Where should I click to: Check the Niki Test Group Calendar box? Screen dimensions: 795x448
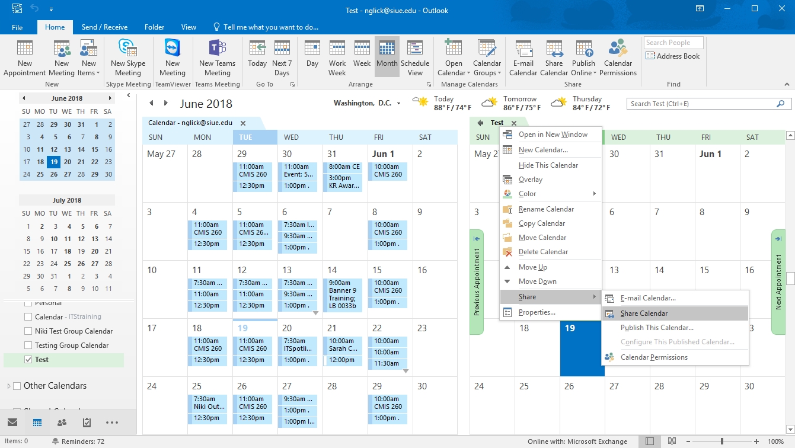click(x=28, y=331)
